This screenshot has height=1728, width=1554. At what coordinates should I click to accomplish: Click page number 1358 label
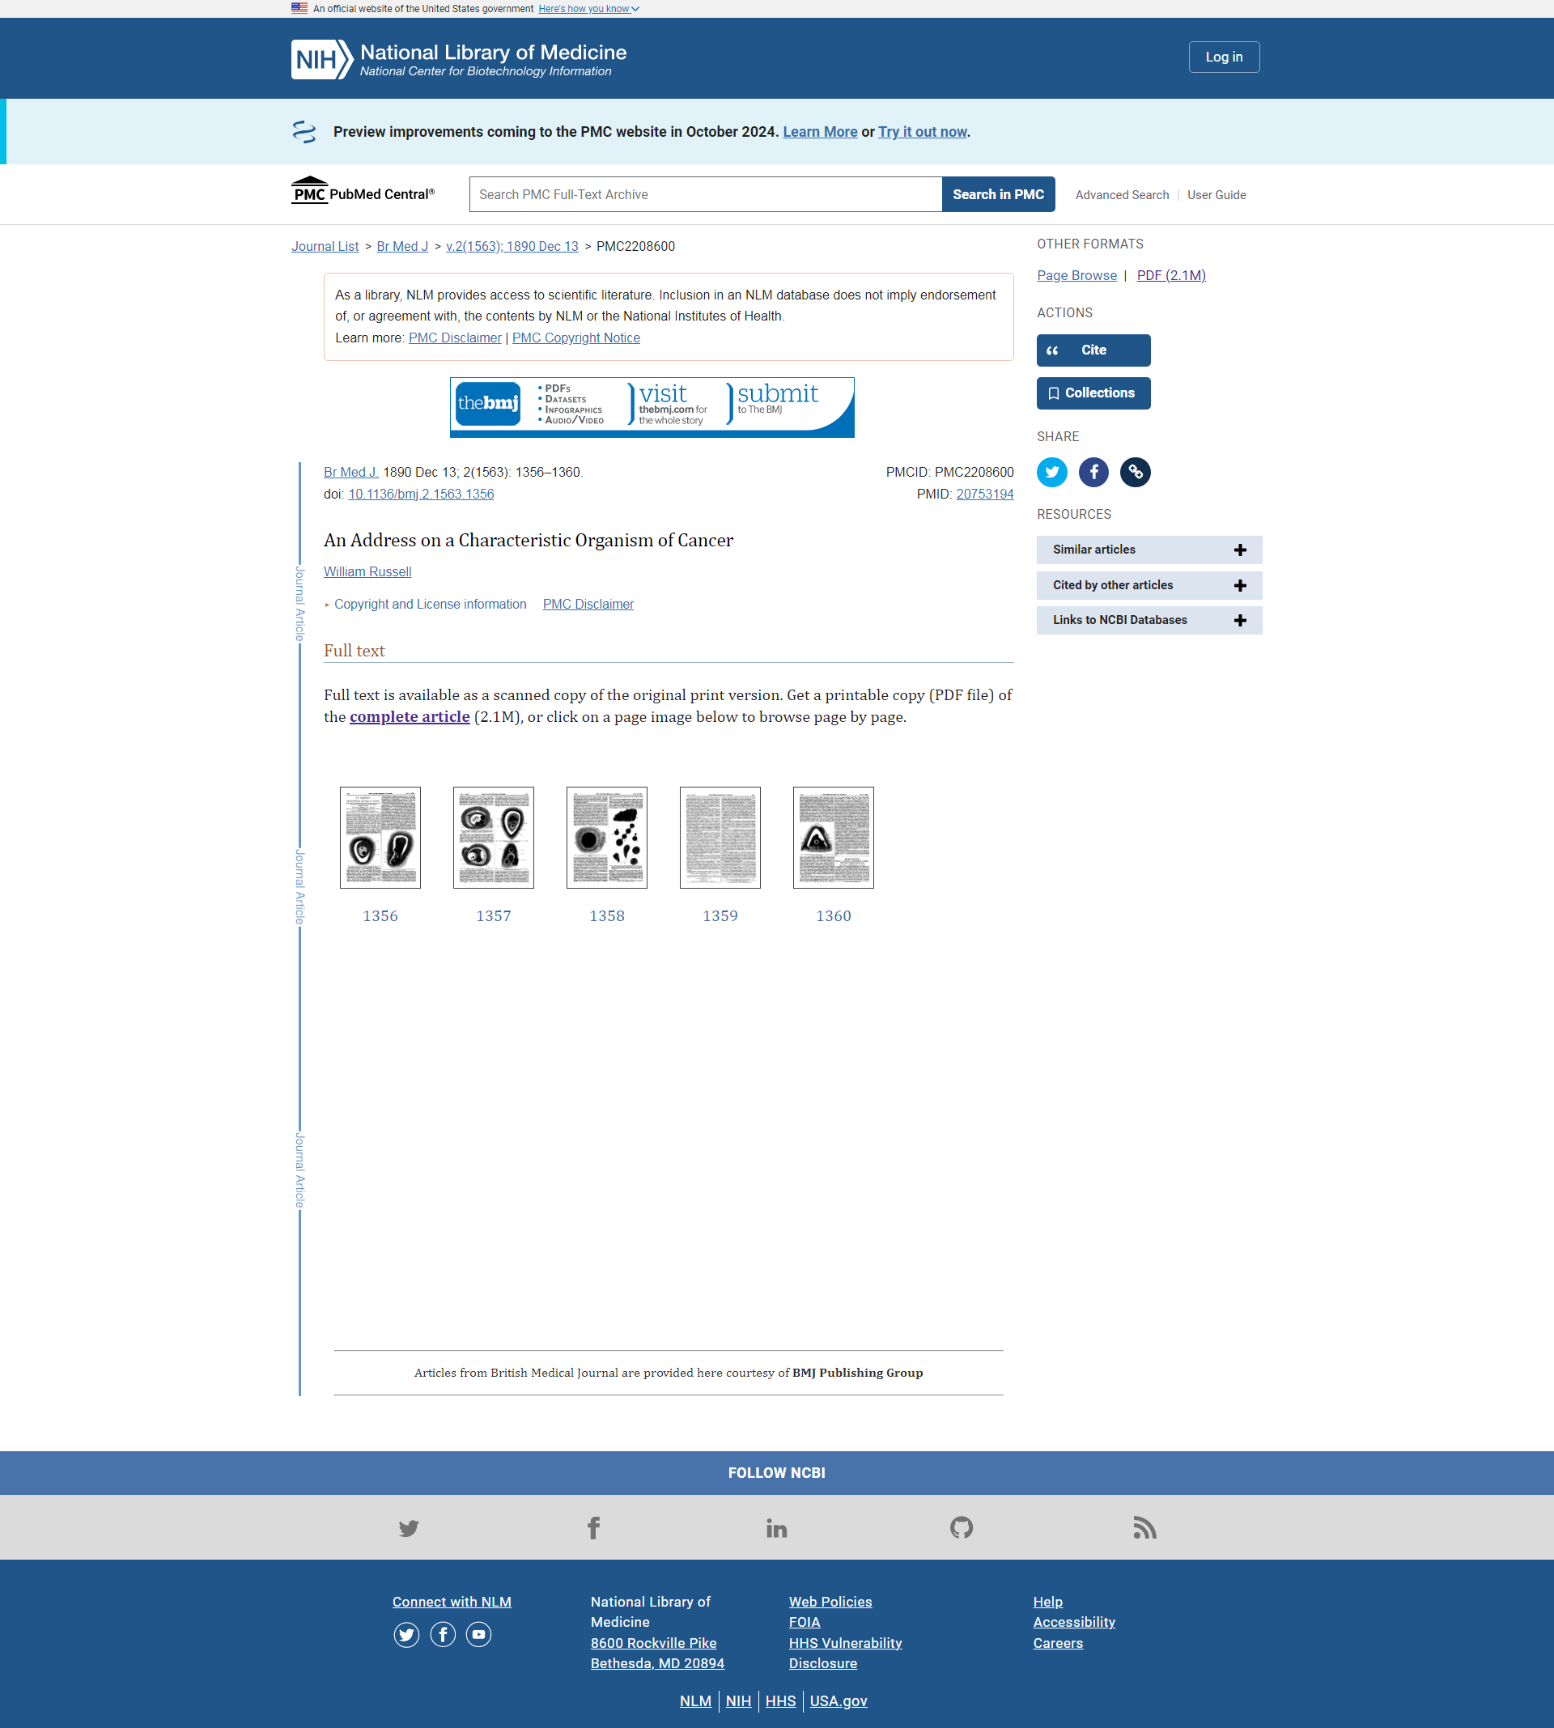click(x=606, y=916)
